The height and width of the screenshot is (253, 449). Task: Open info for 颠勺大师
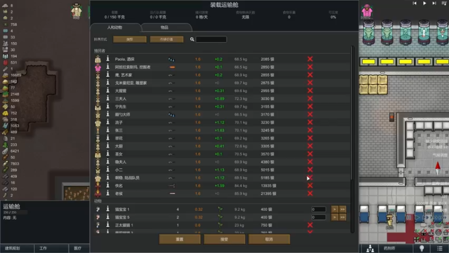[108, 114]
